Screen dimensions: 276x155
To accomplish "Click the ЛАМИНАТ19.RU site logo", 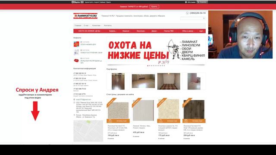I will [x=85, y=16].
